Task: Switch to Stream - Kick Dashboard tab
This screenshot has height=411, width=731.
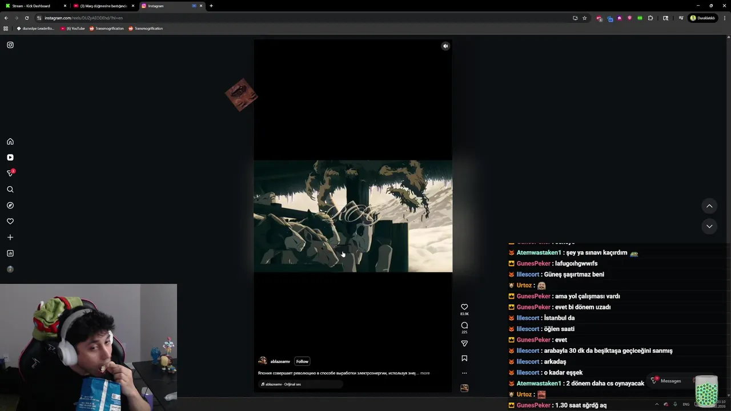Action: click(x=34, y=6)
